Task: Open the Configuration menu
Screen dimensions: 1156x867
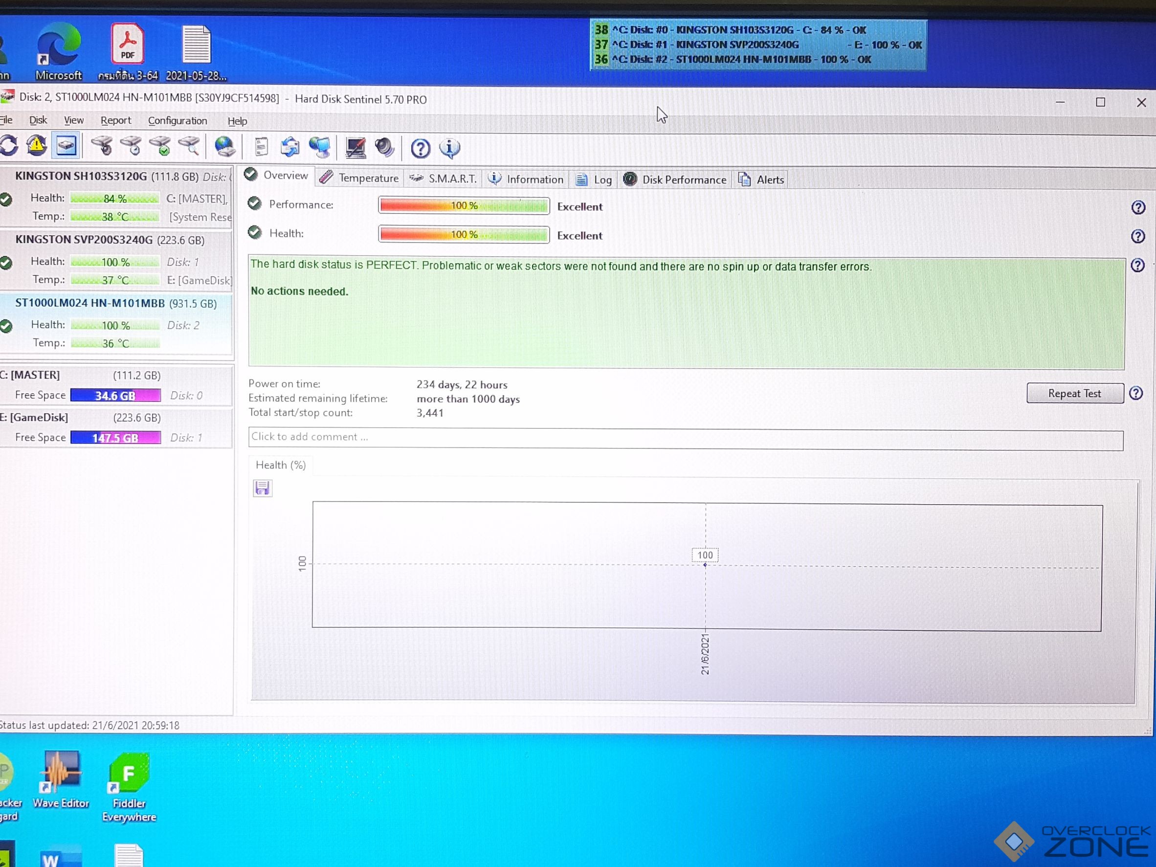Action: point(177,121)
